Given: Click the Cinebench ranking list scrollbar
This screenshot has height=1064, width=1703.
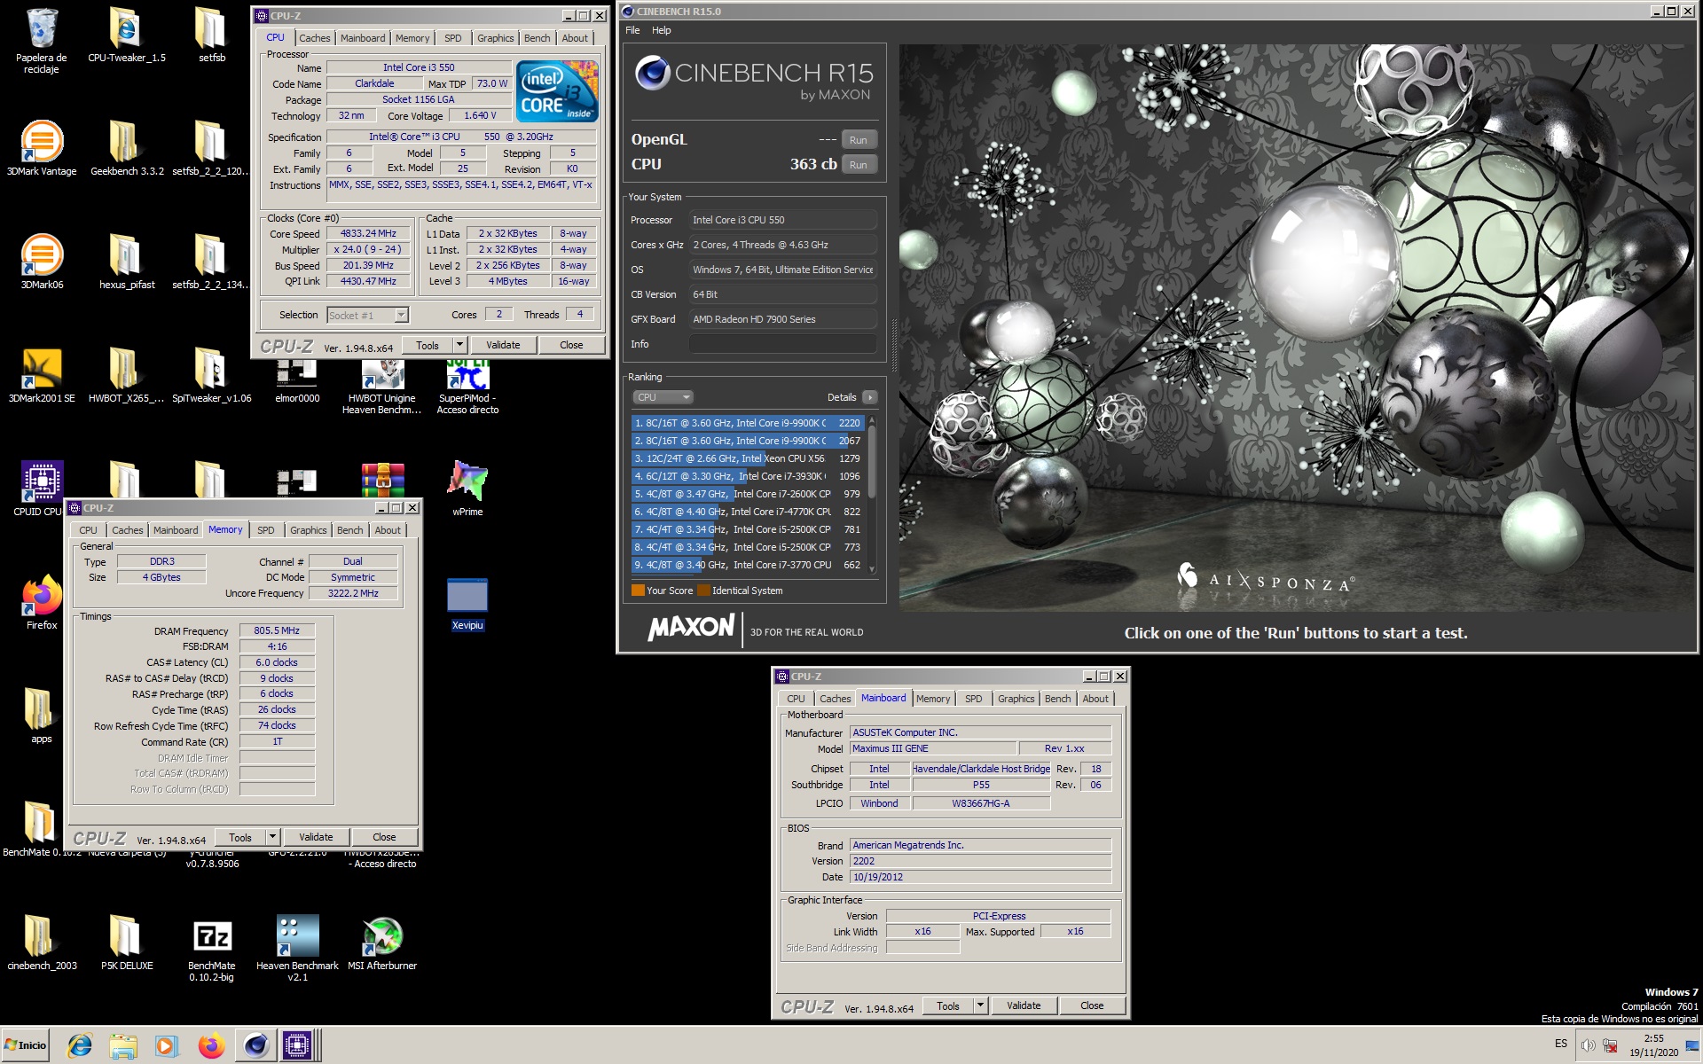Looking at the screenshot, I should (871, 495).
